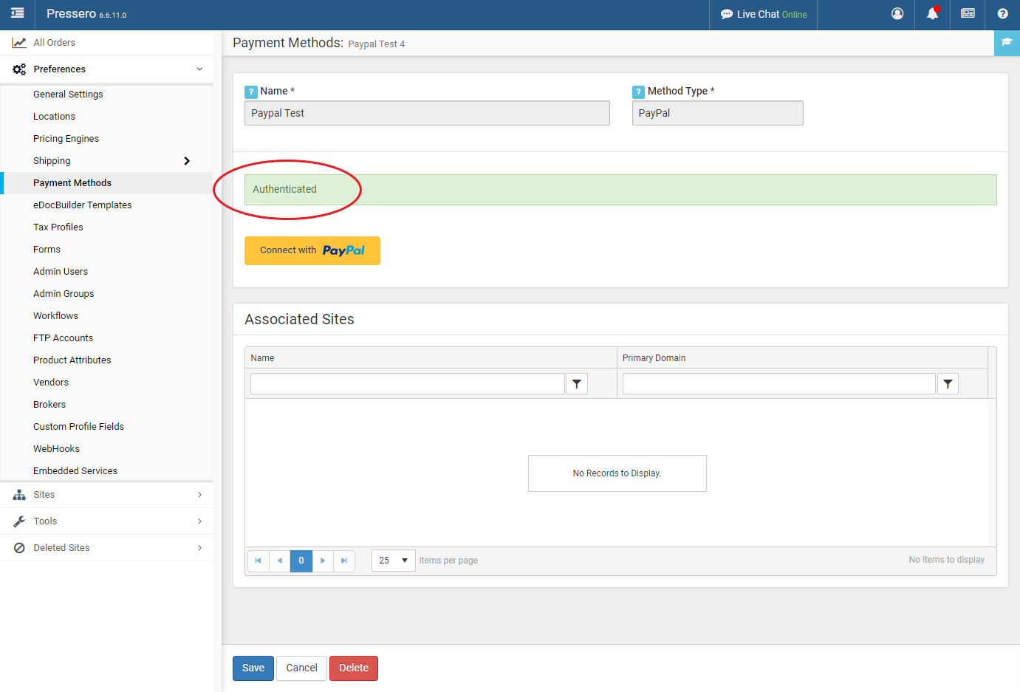Click the Live Chat speech bubble icon
Screen dimensions: 1020x692
(727, 14)
